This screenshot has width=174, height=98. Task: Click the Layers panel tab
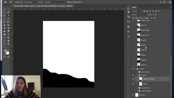coord(134,7)
